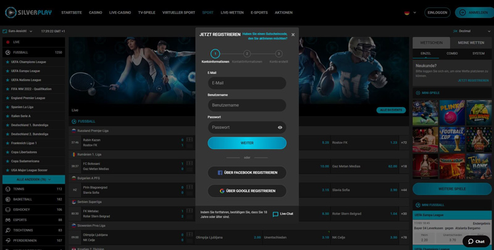This screenshot has width=494, height=250.
Task: Open E-Sports in main navigation
Action: coord(259,12)
